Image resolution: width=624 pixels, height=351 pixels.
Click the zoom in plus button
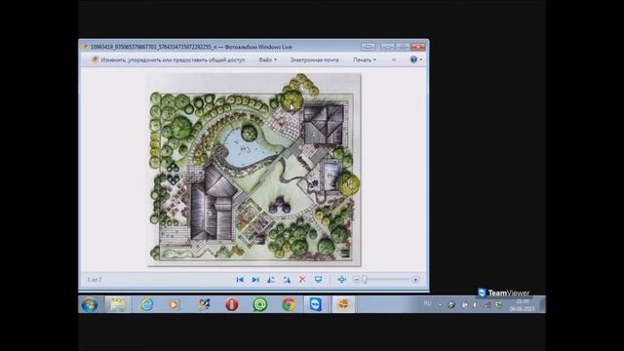coord(415,280)
